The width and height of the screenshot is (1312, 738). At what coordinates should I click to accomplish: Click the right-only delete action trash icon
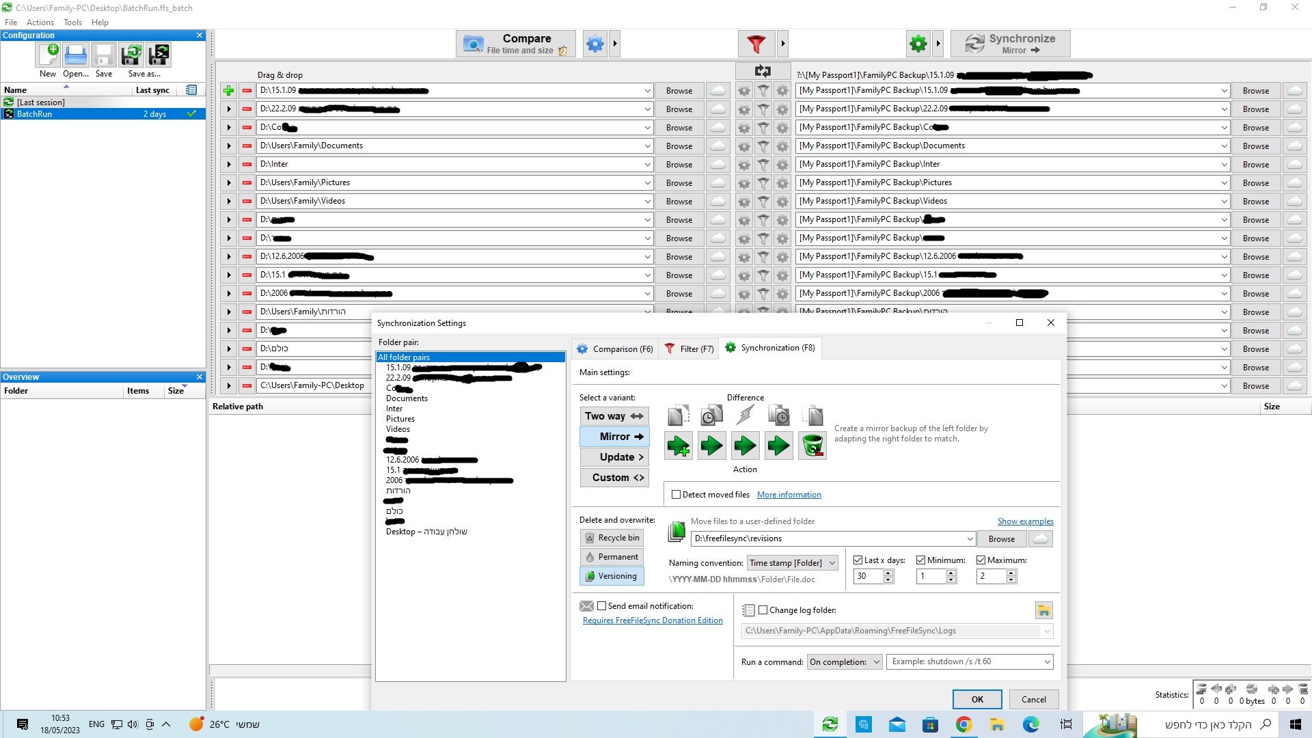click(812, 446)
